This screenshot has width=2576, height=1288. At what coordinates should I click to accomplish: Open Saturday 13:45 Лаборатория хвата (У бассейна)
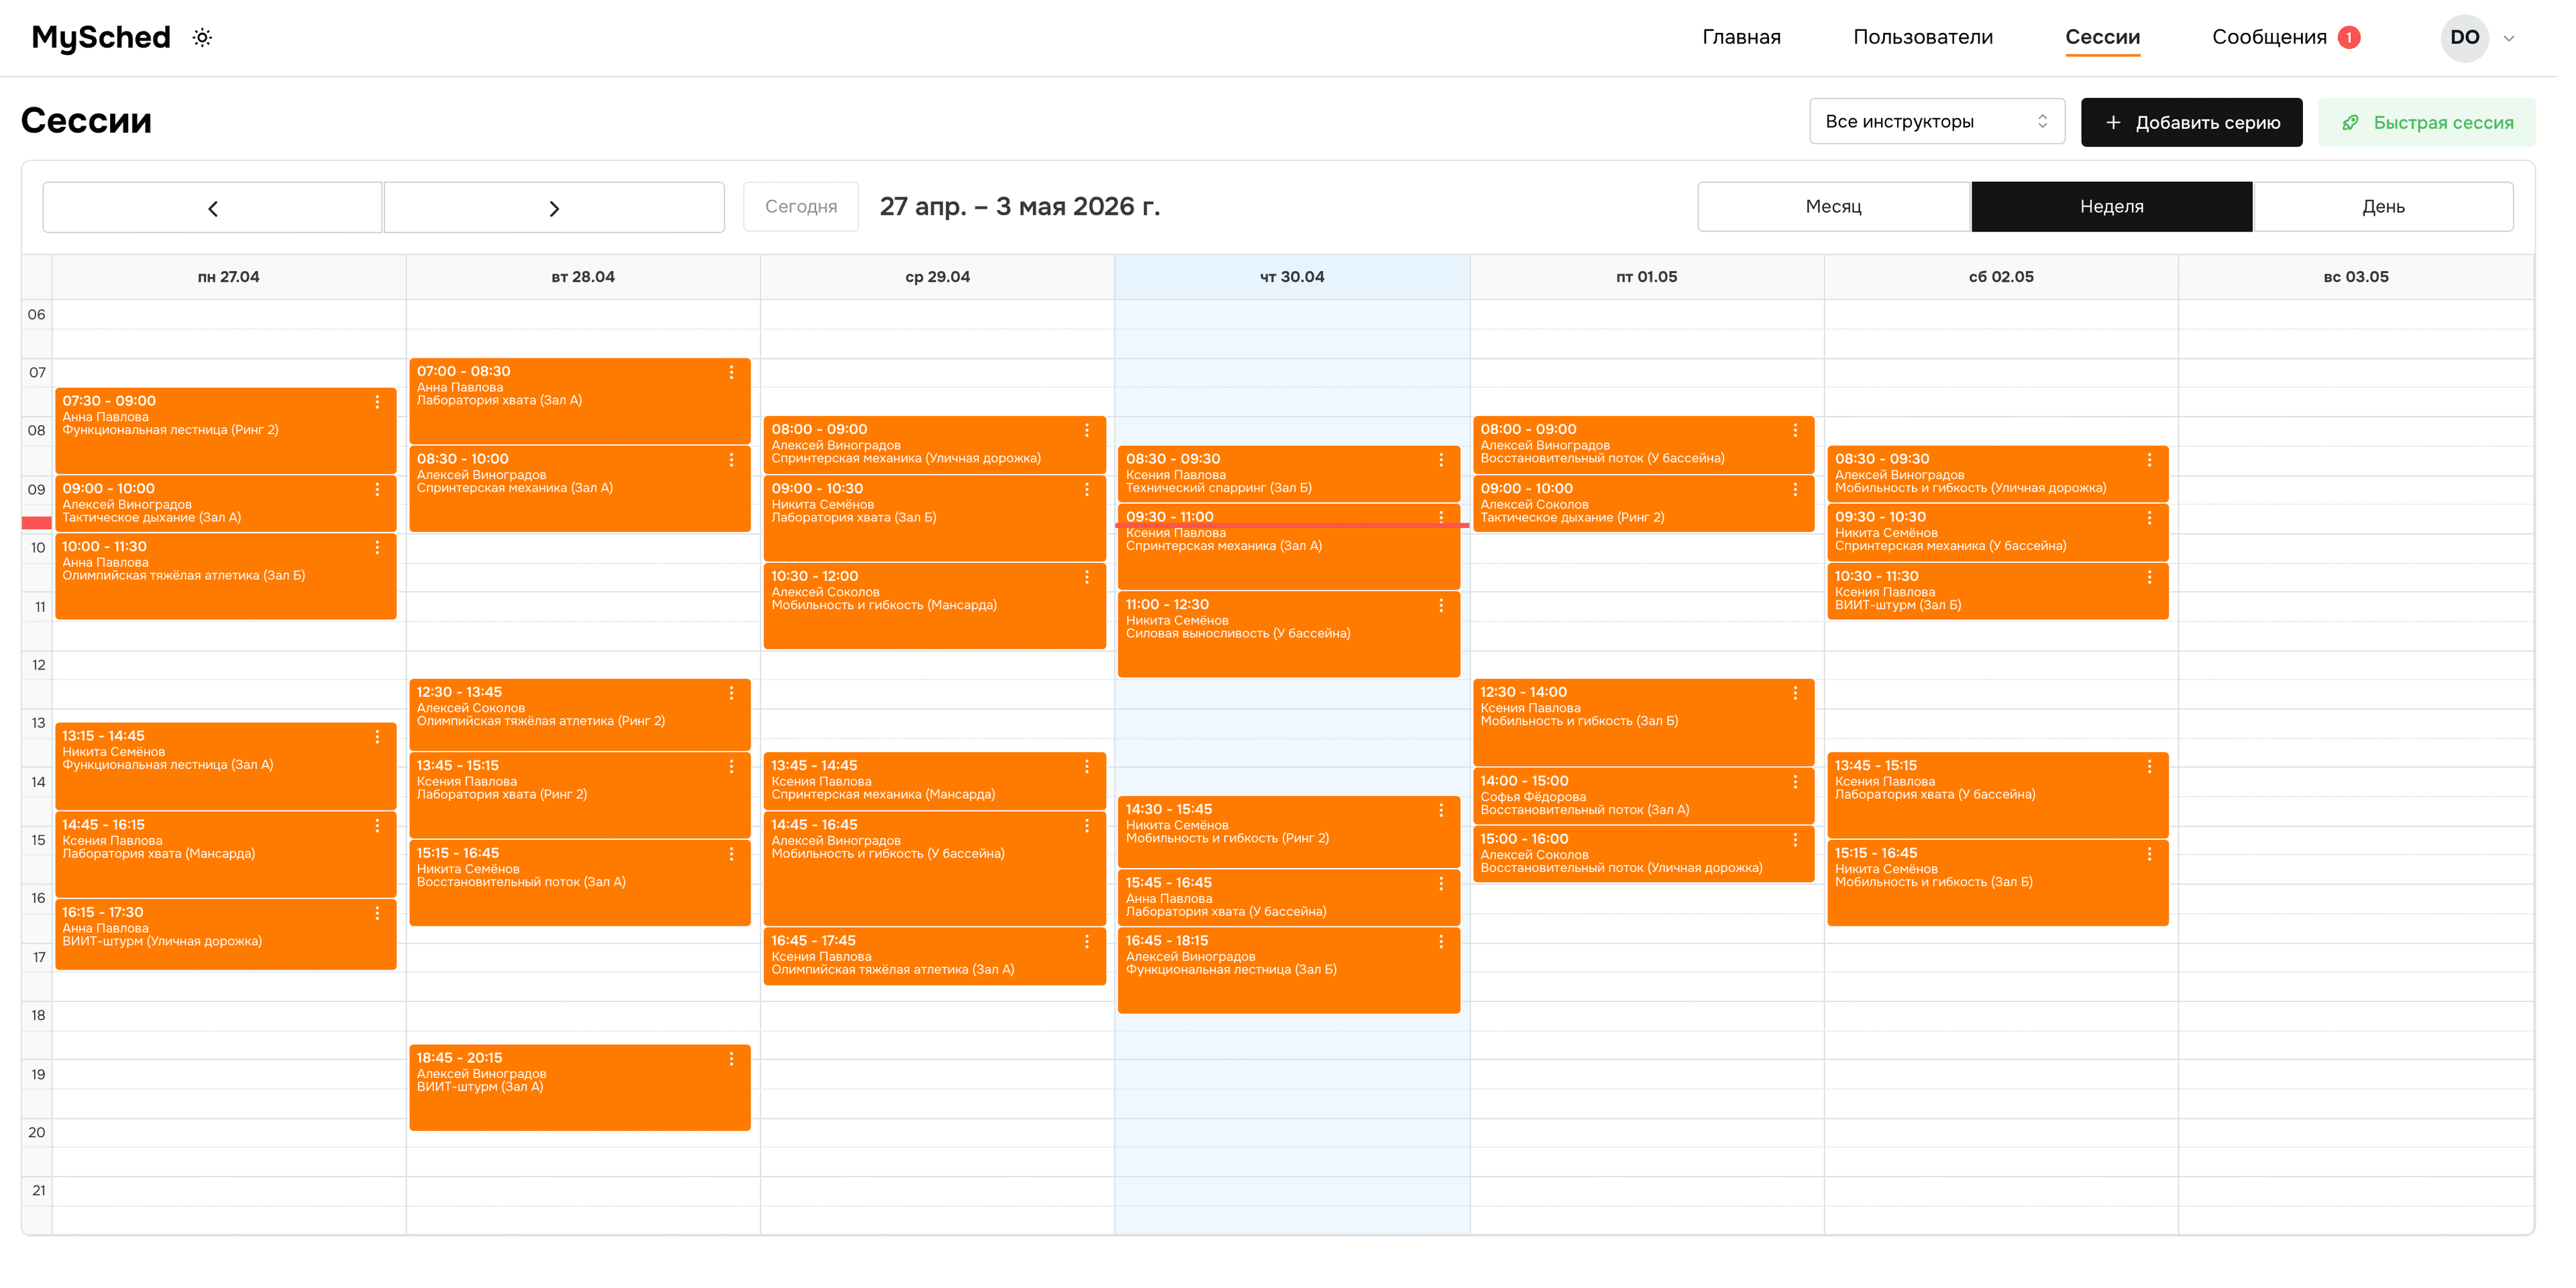[x=1998, y=795]
